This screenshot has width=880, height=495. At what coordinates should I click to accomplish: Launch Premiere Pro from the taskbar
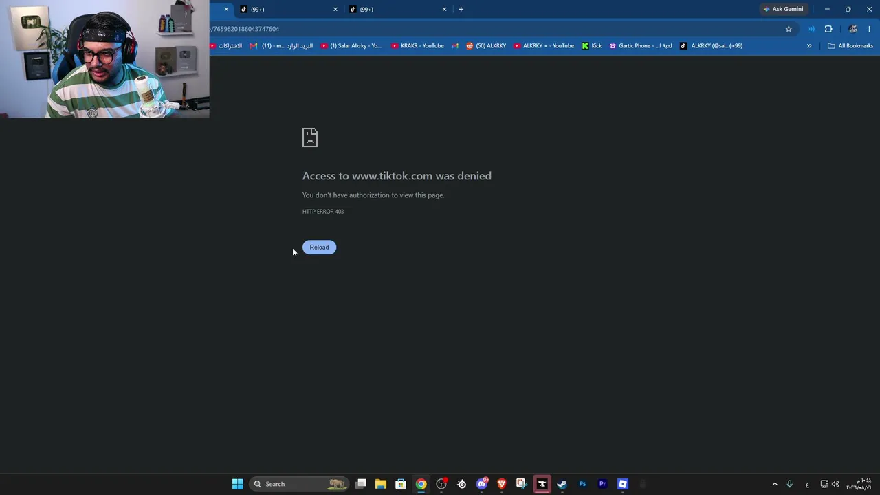602,484
